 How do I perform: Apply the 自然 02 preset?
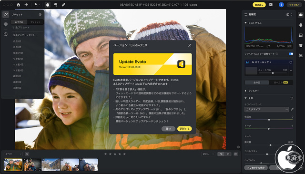click(17, 47)
